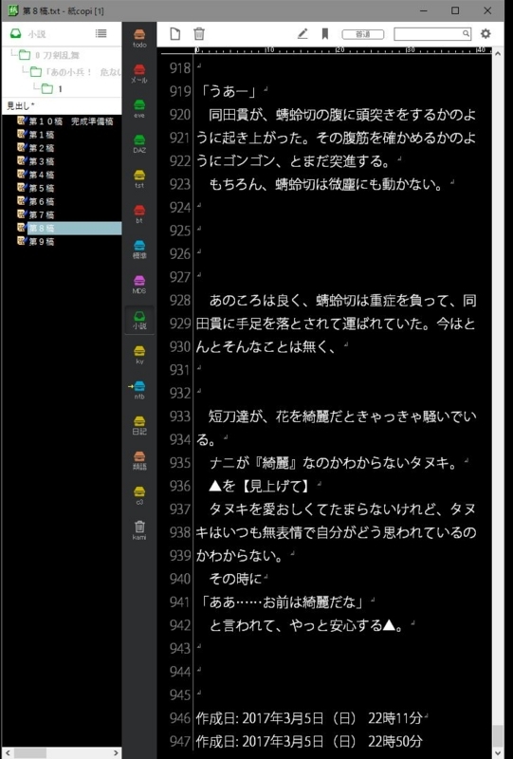Select the highlighted 第８稿 heading
513x759 pixels.
(x=74, y=228)
